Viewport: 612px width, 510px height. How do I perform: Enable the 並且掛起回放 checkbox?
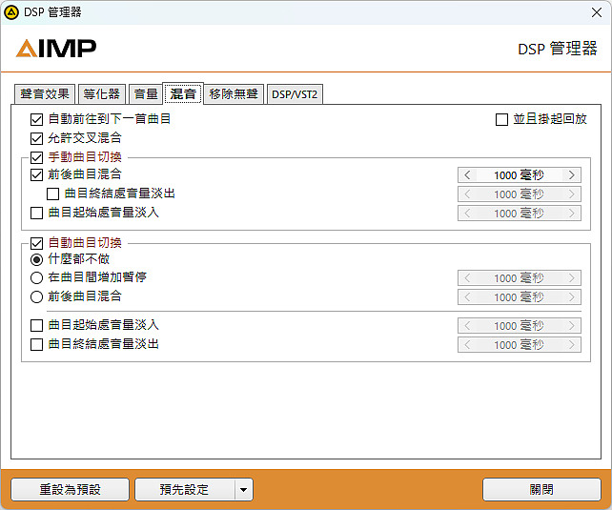(501, 119)
